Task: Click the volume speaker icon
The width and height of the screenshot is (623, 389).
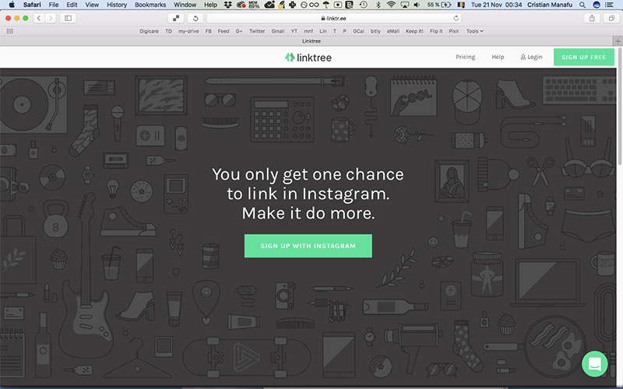Action: (417, 5)
